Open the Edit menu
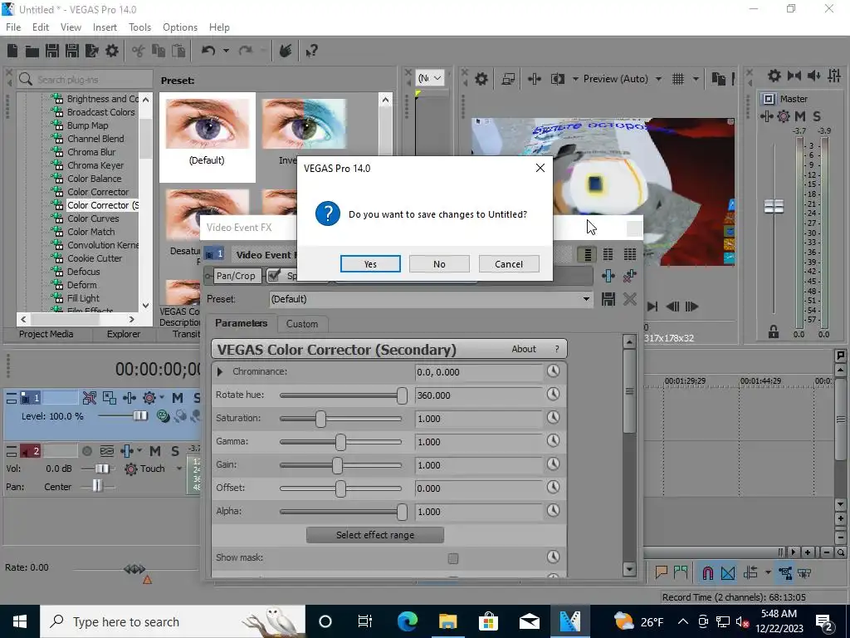 (40, 27)
